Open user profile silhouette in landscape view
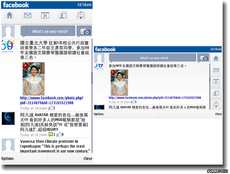The image size is (230, 174). pyautogui.click(x=99, y=58)
